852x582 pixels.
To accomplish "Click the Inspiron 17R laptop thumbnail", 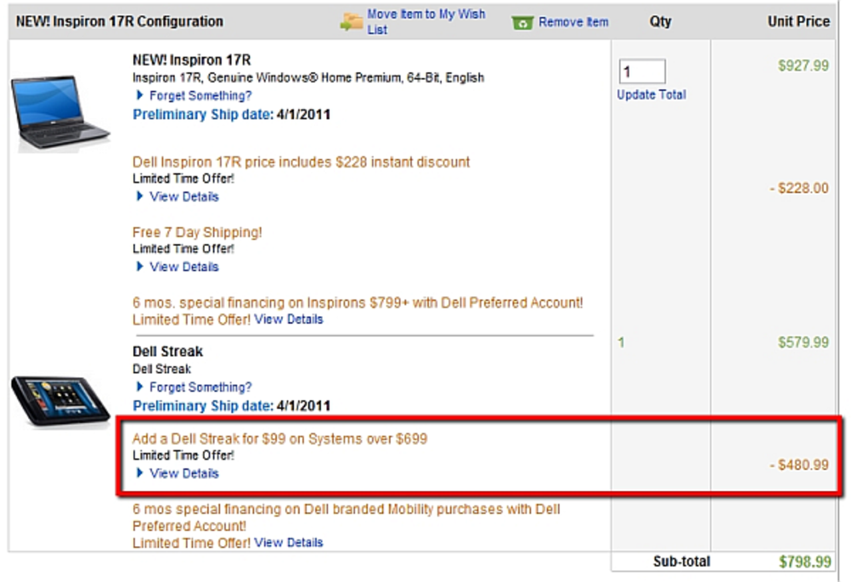I will point(60,111).
